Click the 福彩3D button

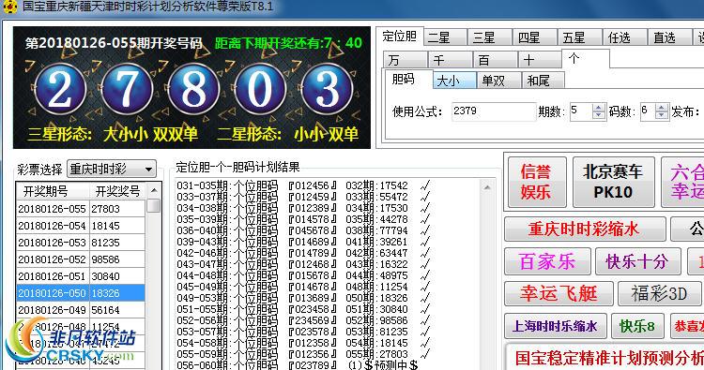click(x=659, y=294)
